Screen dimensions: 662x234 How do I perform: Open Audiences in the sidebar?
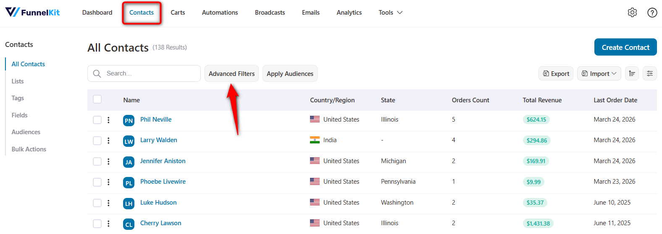[x=26, y=132]
